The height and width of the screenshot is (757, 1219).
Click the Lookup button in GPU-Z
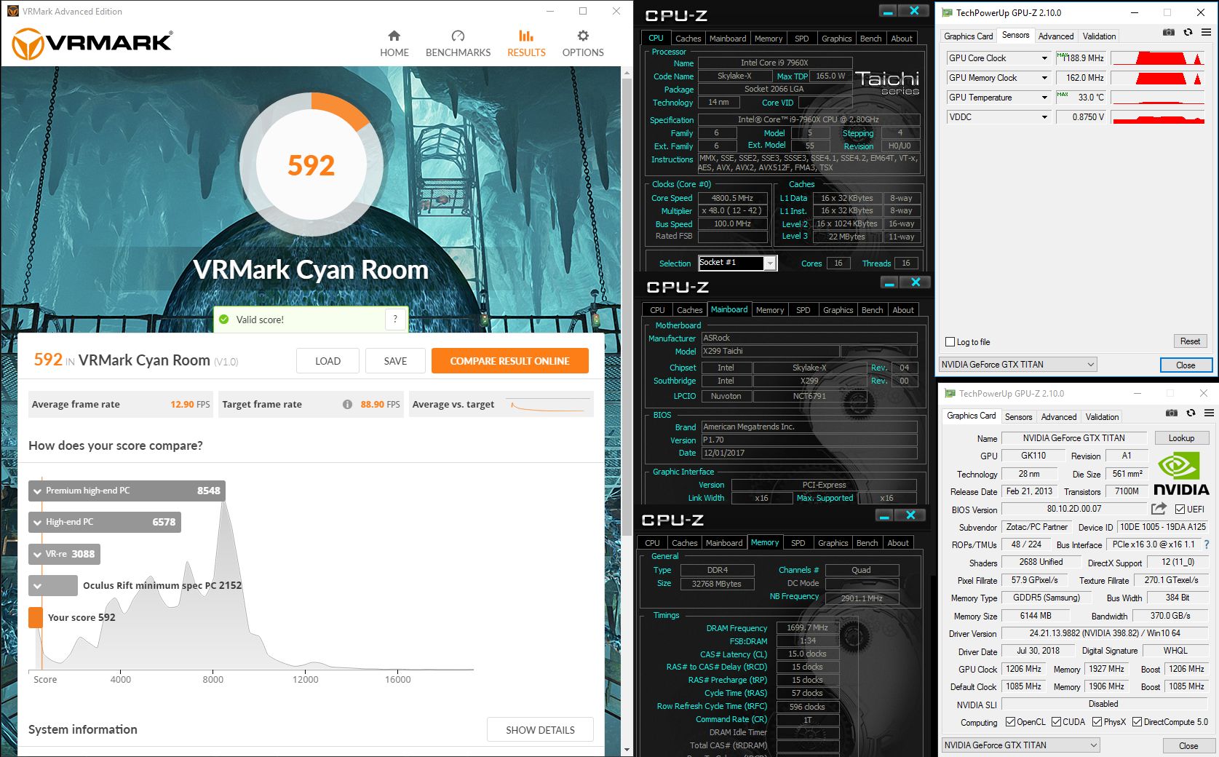coord(1181,438)
